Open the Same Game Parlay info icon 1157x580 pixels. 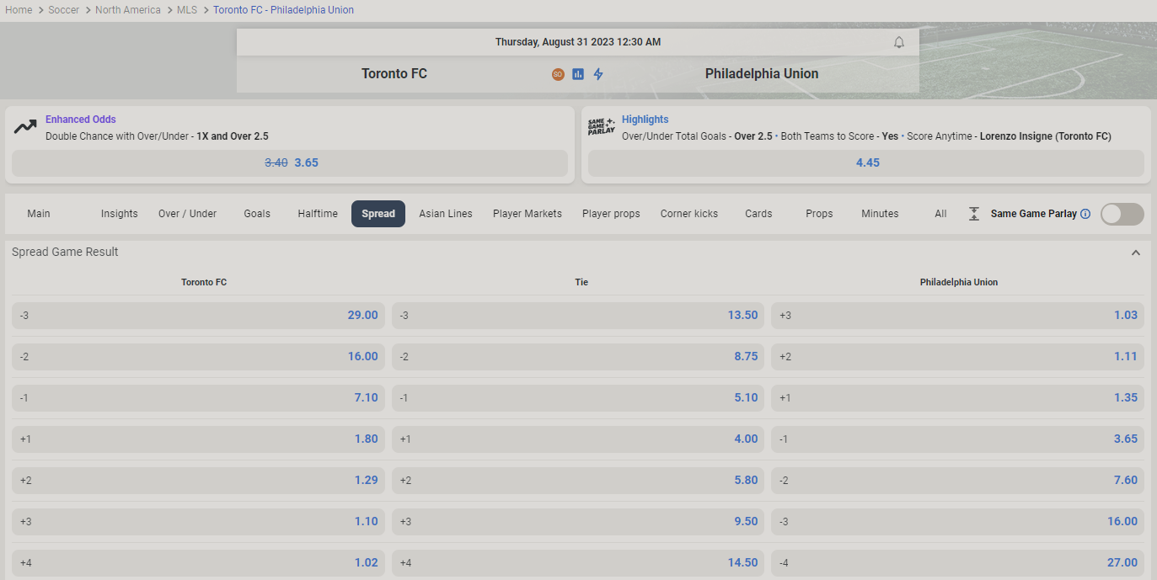click(1085, 214)
